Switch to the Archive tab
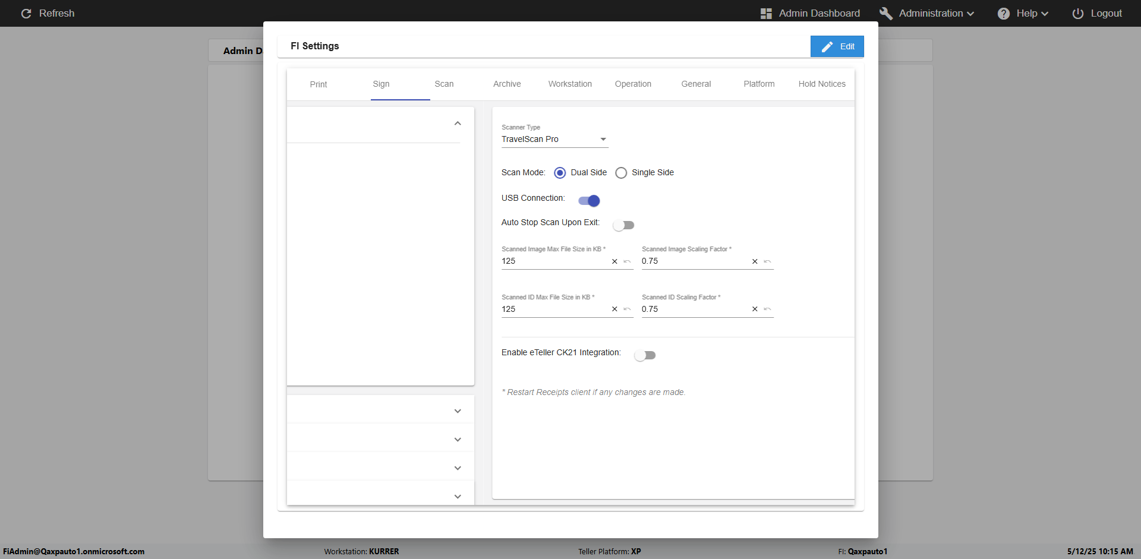This screenshot has width=1141, height=559. pos(507,84)
